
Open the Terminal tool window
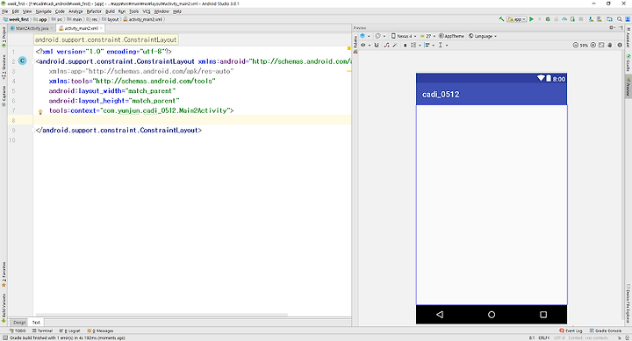[x=43, y=330]
